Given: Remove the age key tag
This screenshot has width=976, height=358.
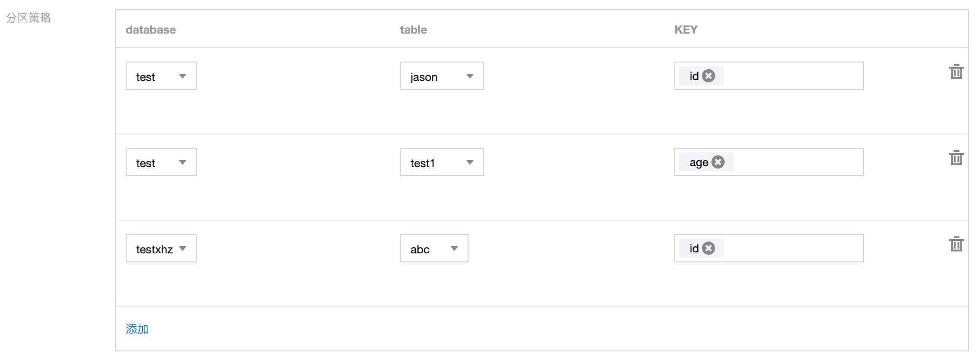Looking at the screenshot, I should (x=718, y=162).
